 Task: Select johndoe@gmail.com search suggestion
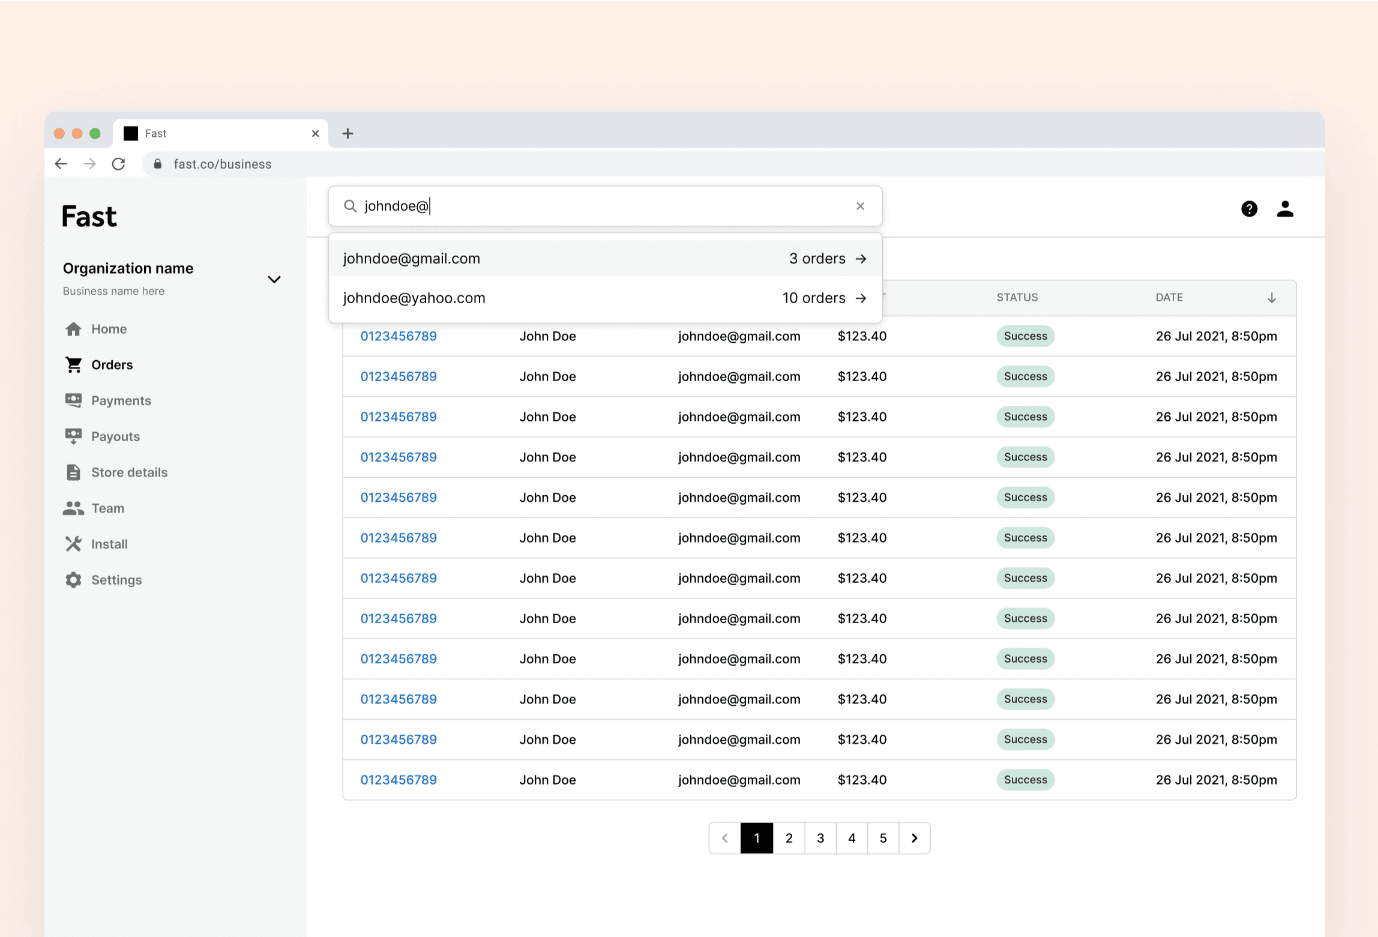(x=604, y=259)
